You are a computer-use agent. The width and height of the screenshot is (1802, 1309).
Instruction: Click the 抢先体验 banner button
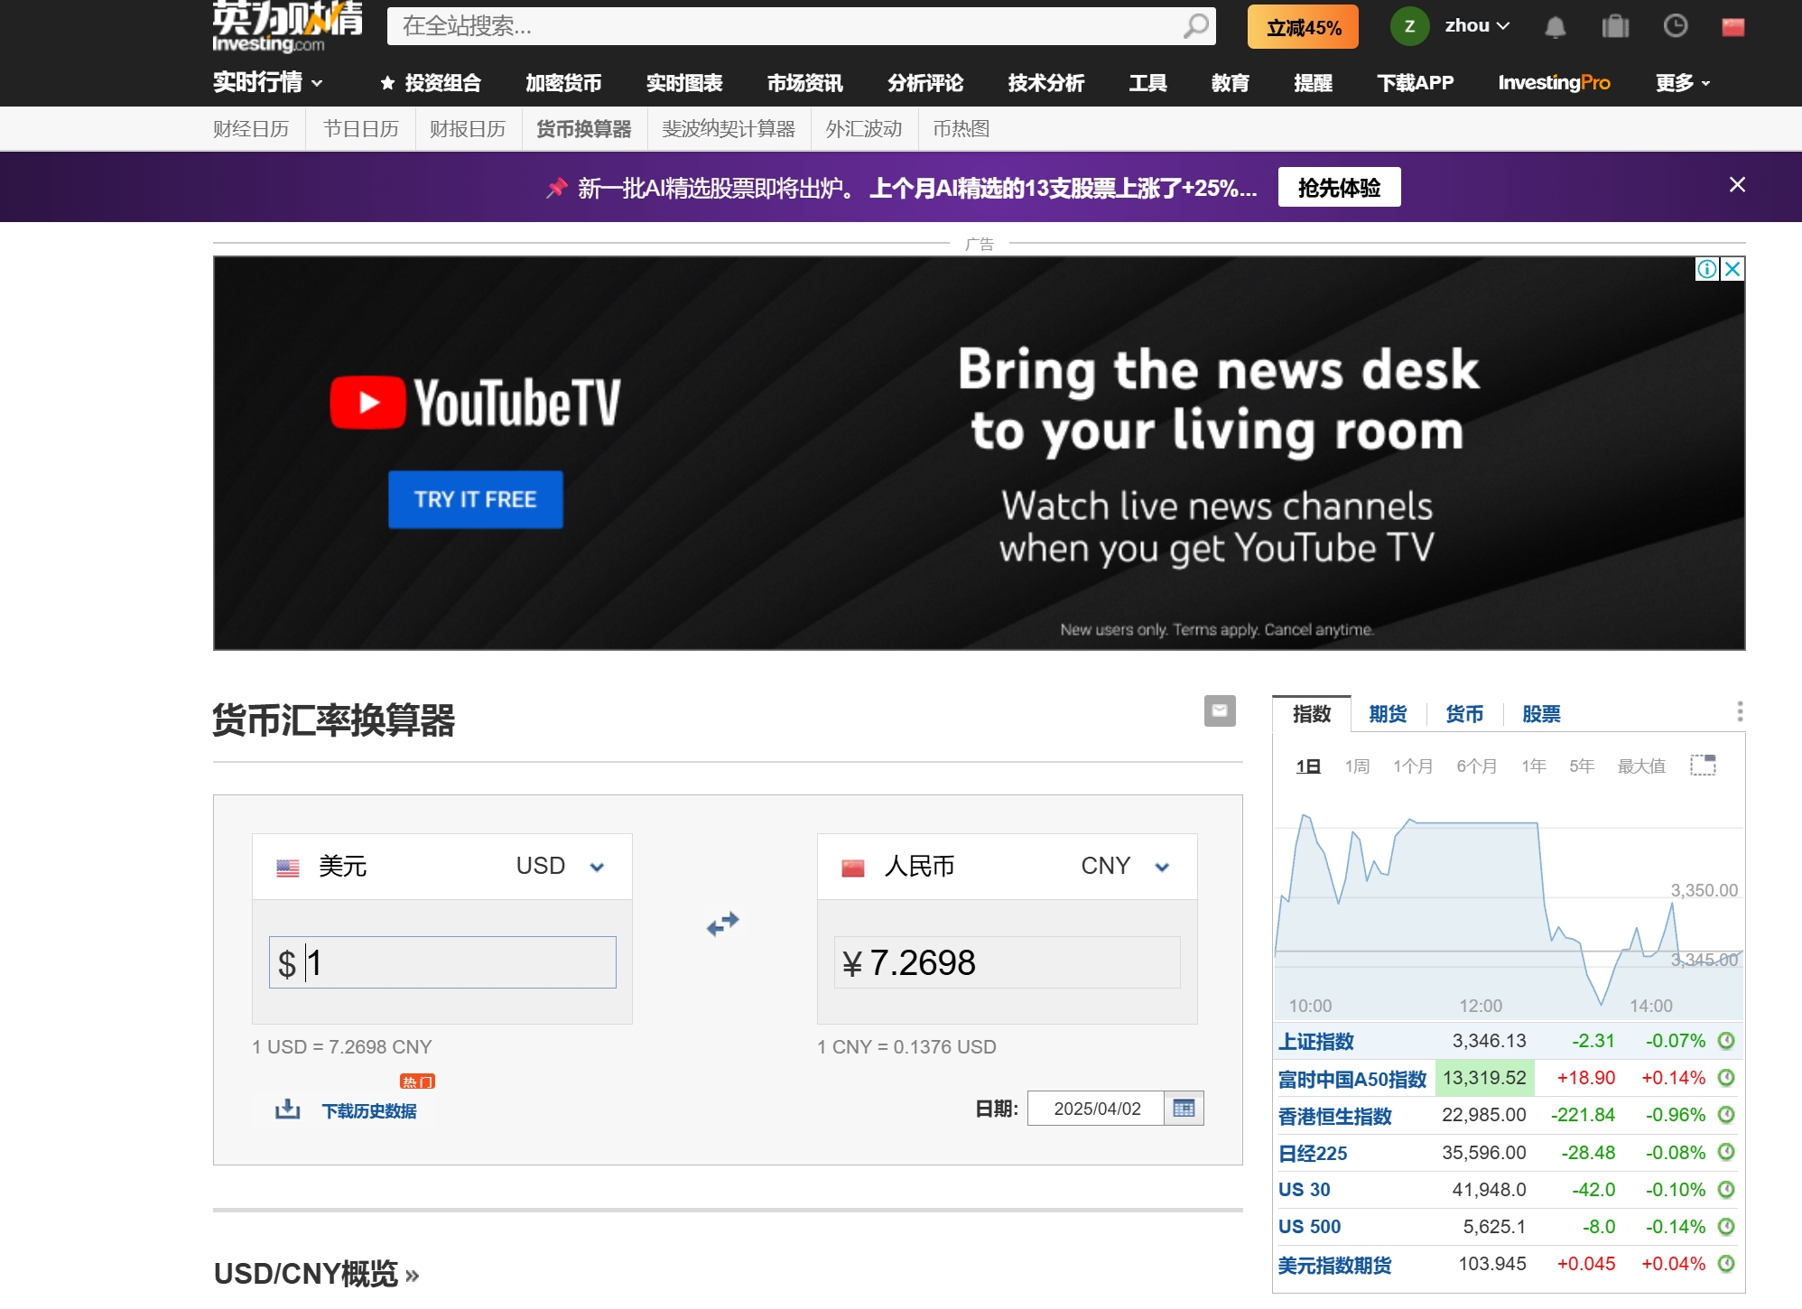[x=1339, y=187]
